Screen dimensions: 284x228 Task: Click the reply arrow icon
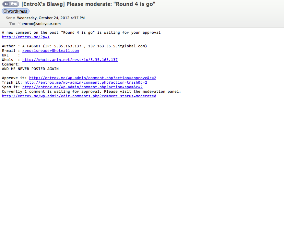coord(6,4)
